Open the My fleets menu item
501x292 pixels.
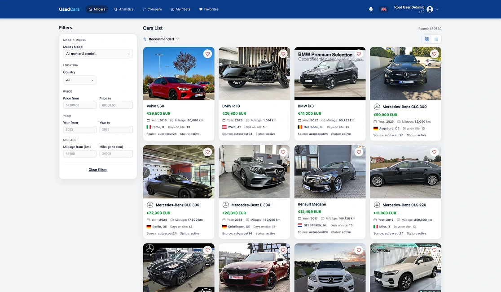click(x=180, y=9)
